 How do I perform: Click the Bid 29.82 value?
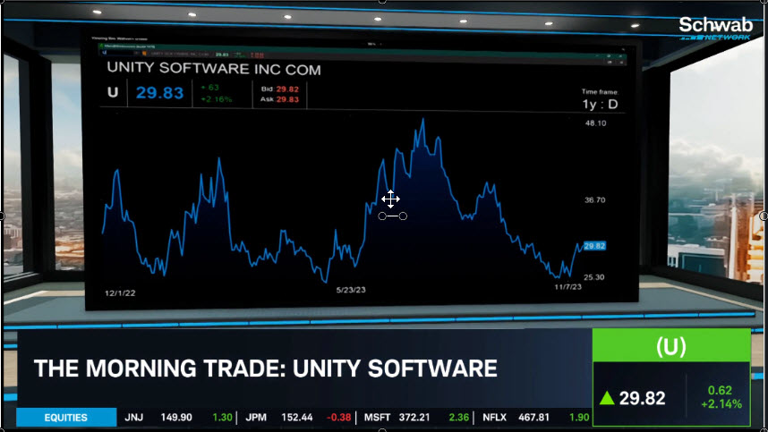click(287, 89)
